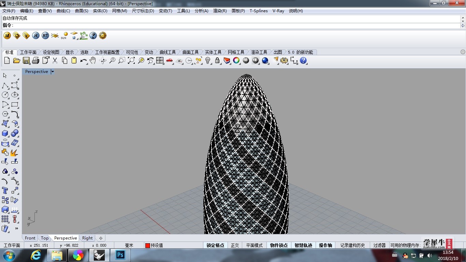Click the Print icon
Viewport: 466px width, 262px height.
36,61
